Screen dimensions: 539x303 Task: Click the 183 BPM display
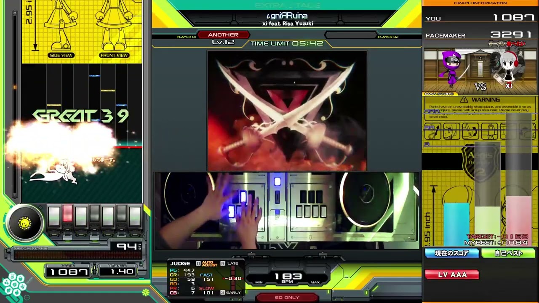288,277
